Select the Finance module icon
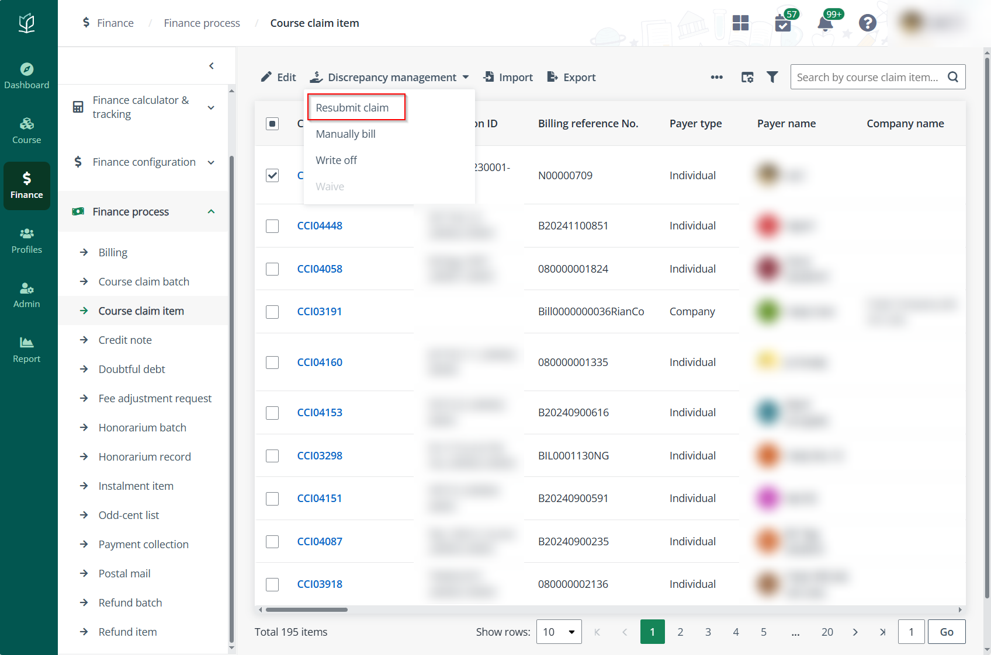This screenshot has height=655, width=991. (27, 186)
